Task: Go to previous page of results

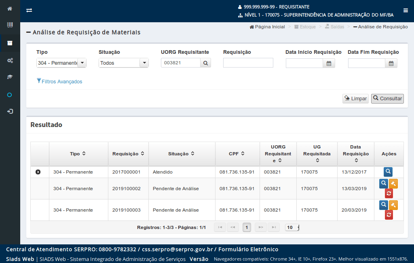Action: (232, 227)
